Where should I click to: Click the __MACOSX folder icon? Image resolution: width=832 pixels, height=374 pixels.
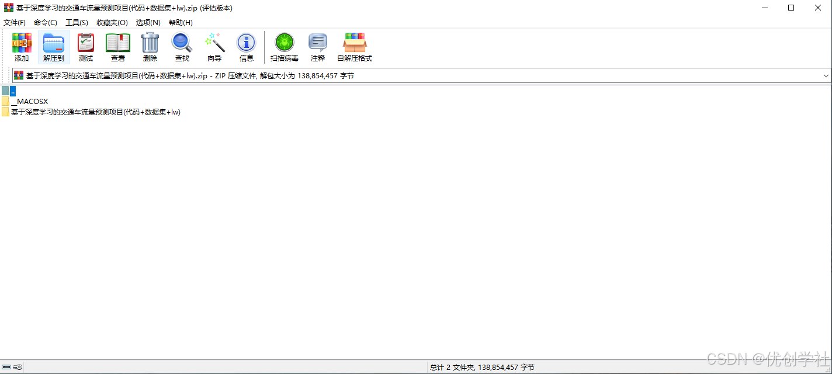pos(5,101)
